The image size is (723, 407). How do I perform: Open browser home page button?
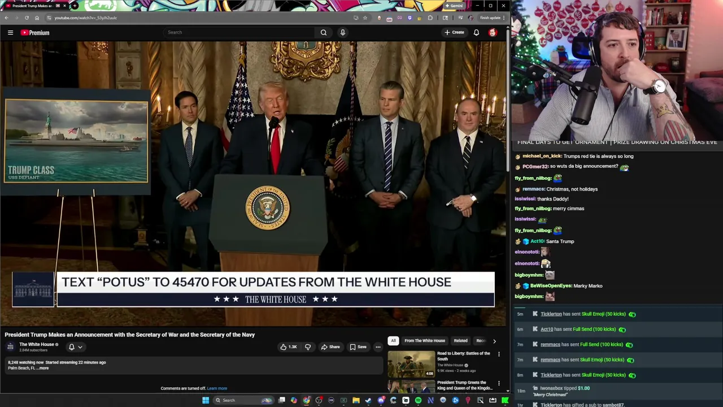click(37, 18)
